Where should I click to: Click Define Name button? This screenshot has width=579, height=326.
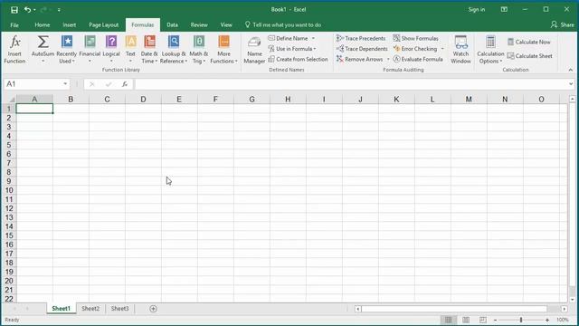point(288,38)
